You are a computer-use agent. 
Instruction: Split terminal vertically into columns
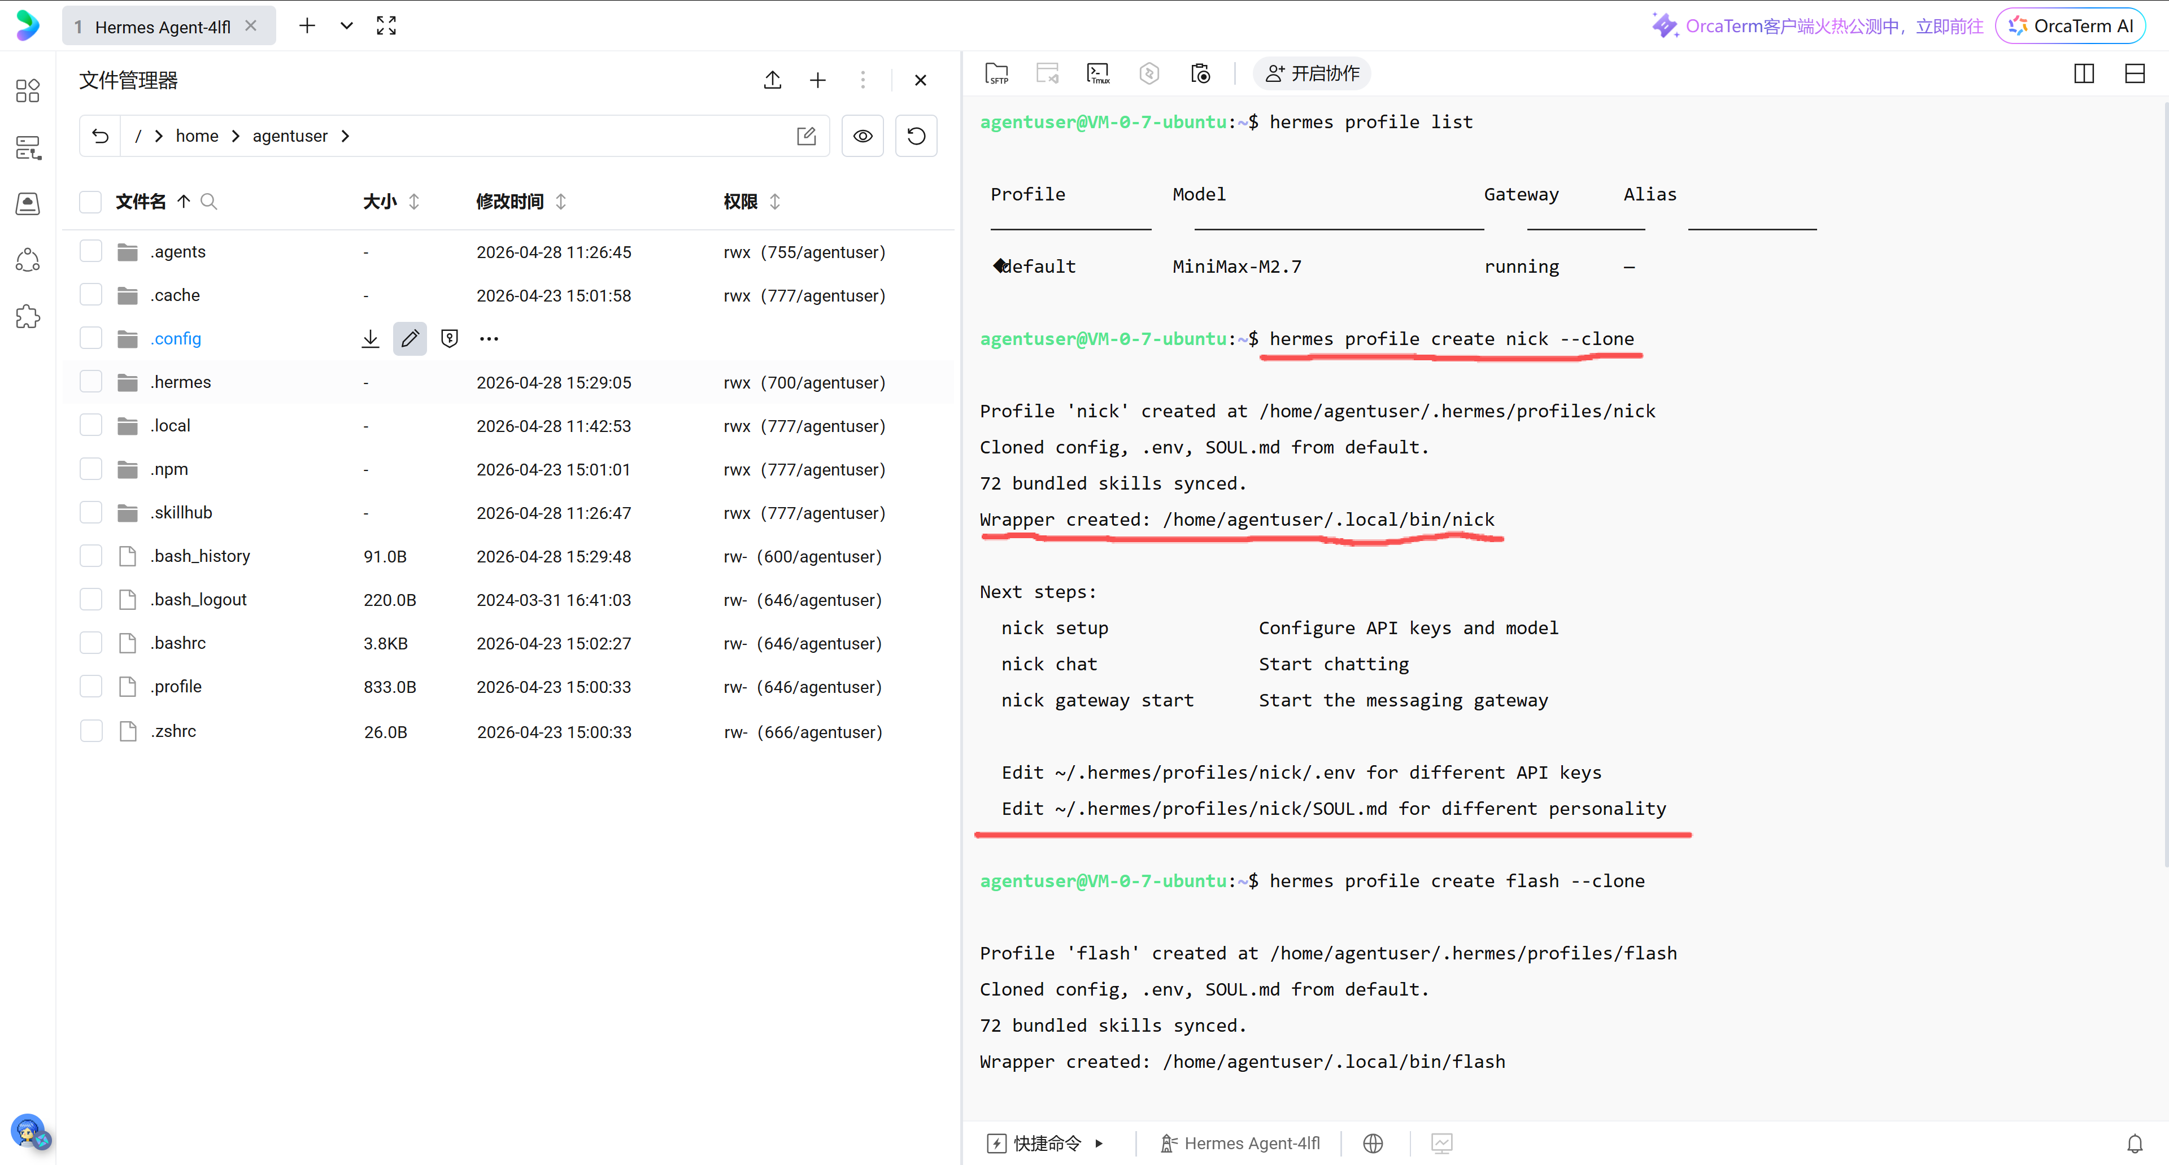coord(2084,74)
